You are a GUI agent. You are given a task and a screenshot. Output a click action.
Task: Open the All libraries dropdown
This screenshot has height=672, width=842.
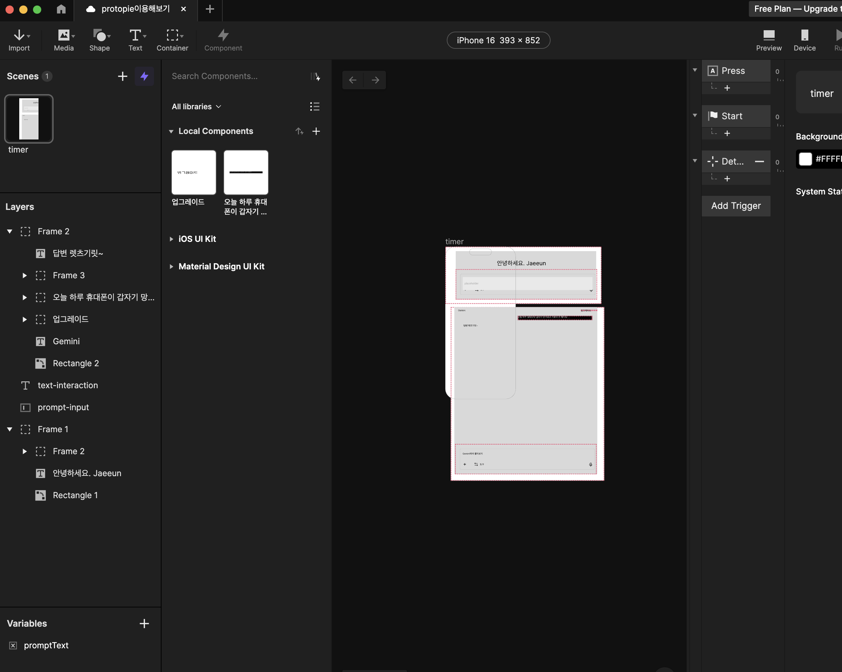click(x=197, y=107)
